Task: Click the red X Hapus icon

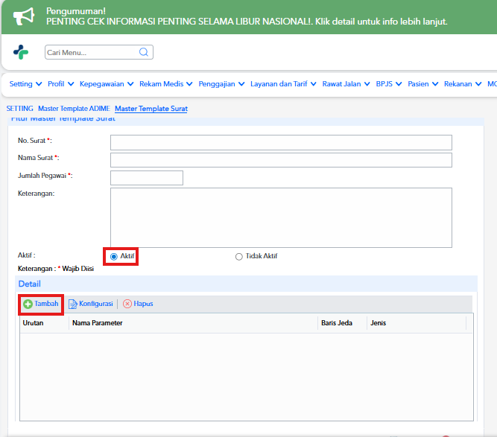Action: tap(127, 304)
